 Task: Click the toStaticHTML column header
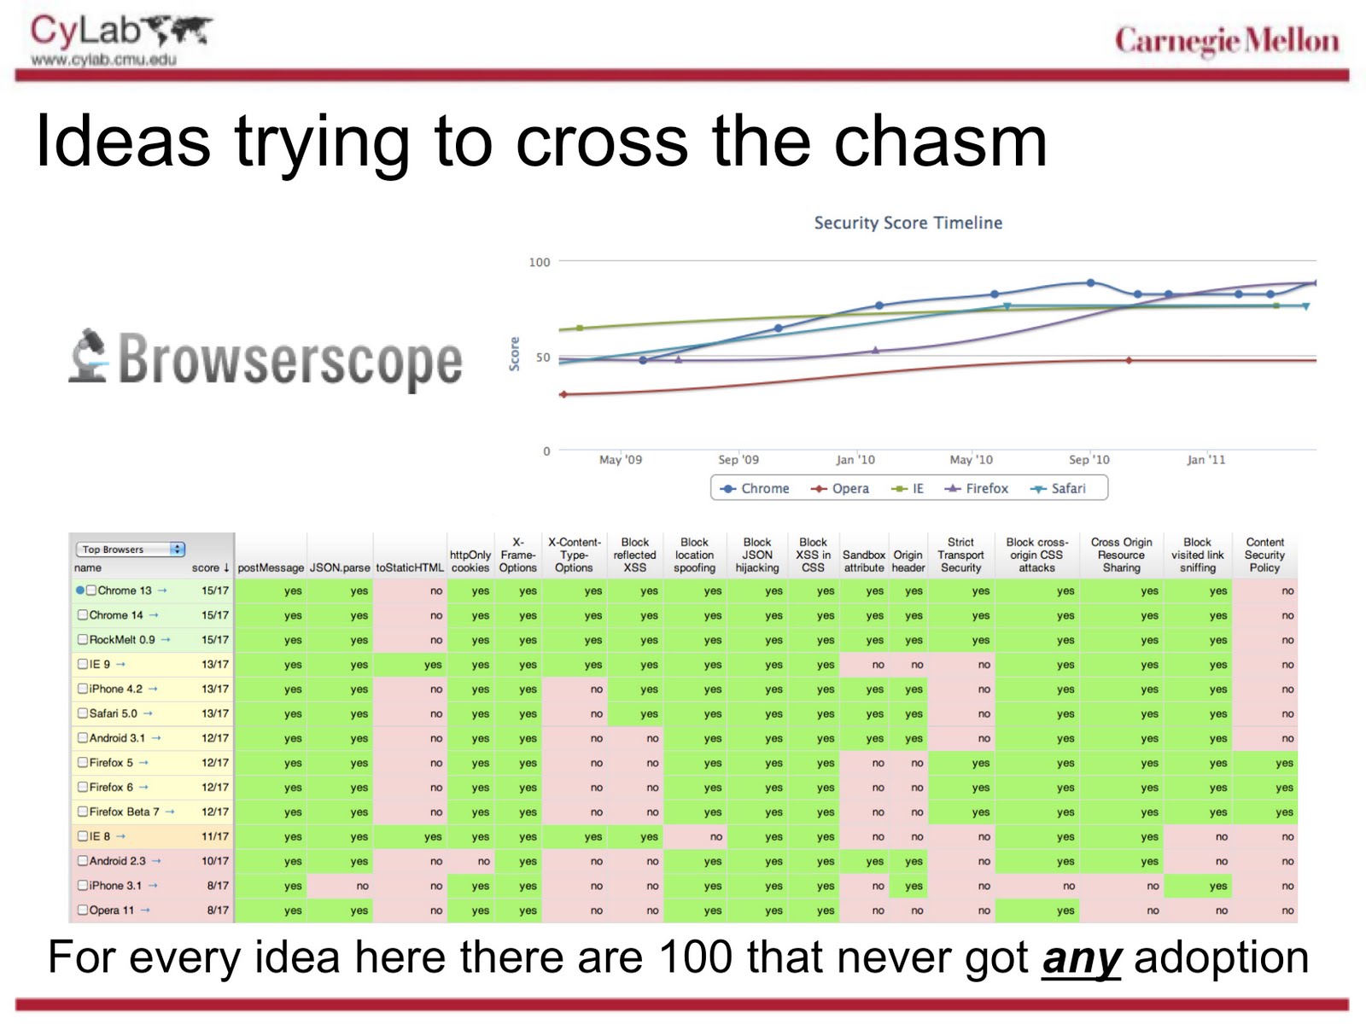coord(410,567)
